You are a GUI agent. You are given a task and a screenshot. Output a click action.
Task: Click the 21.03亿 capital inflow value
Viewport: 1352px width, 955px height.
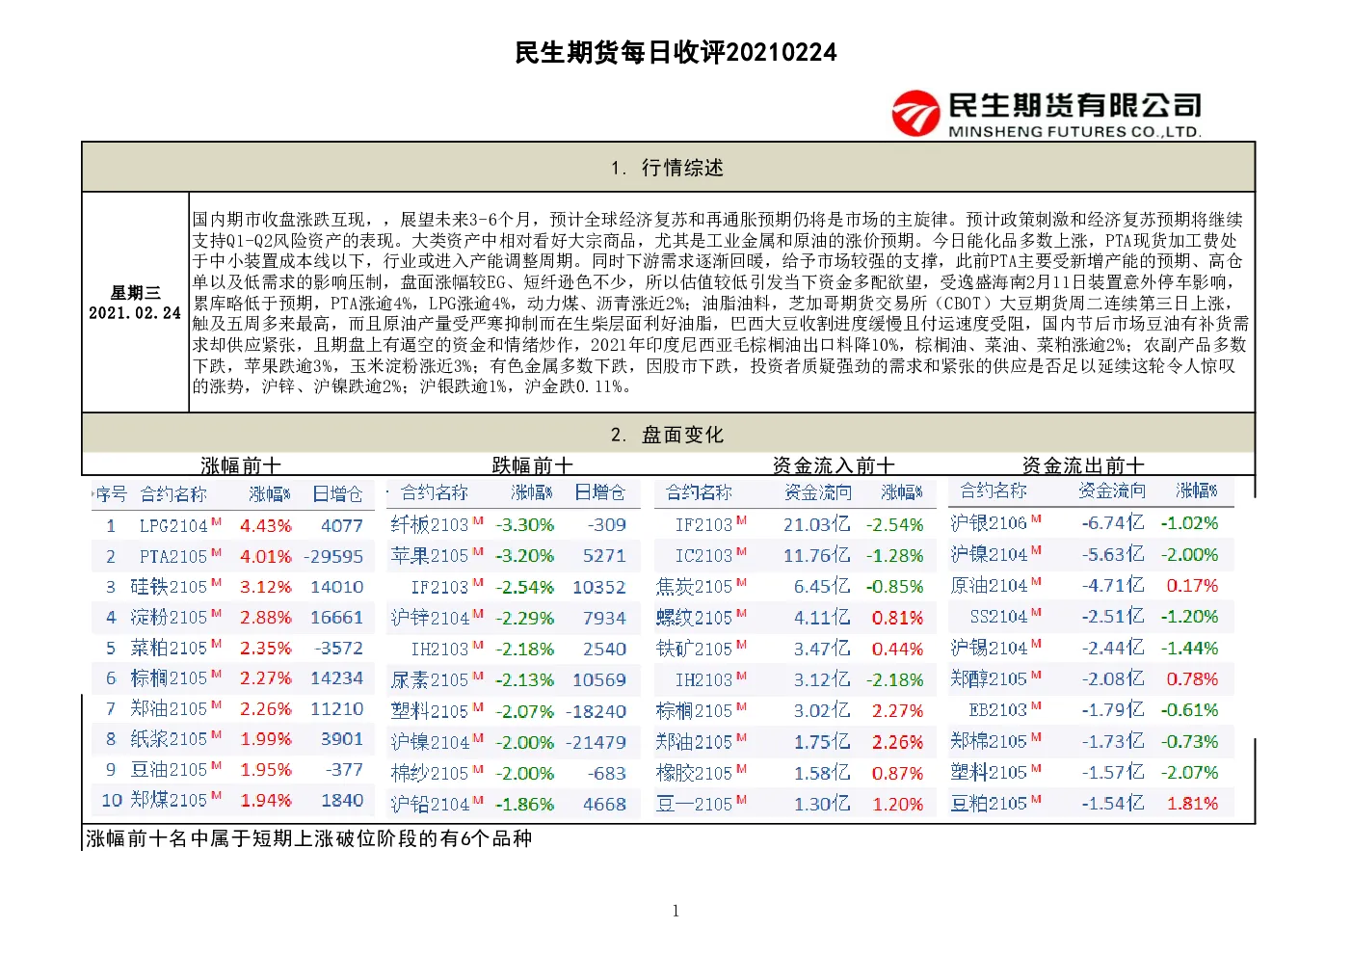point(816,524)
